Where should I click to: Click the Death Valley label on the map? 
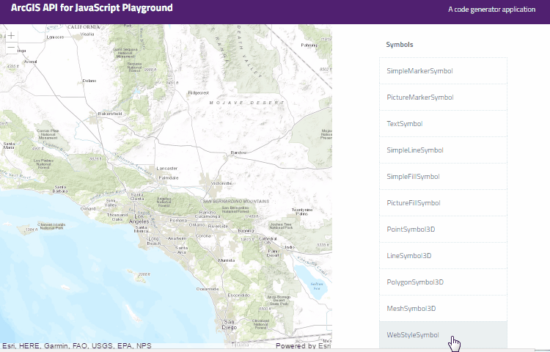pos(250,51)
